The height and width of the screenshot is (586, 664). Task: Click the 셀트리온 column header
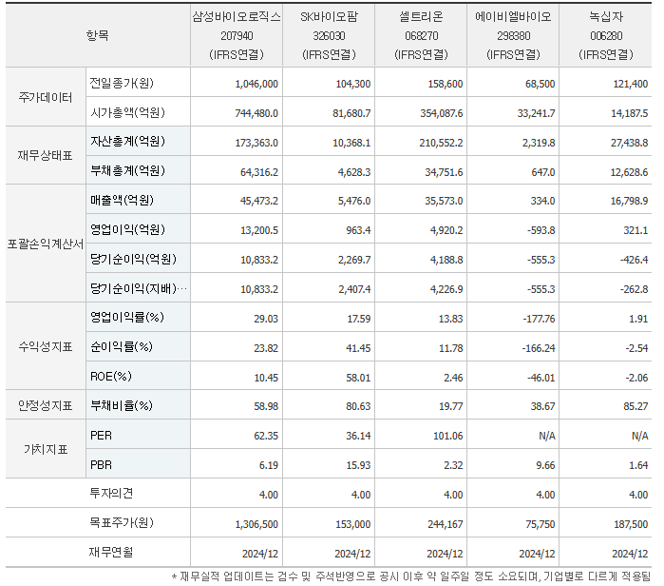(422, 35)
